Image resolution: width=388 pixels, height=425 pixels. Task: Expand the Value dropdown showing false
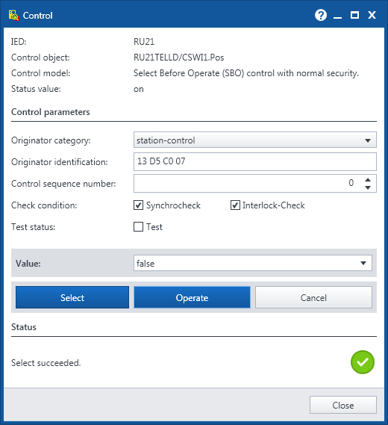pos(253,263)
